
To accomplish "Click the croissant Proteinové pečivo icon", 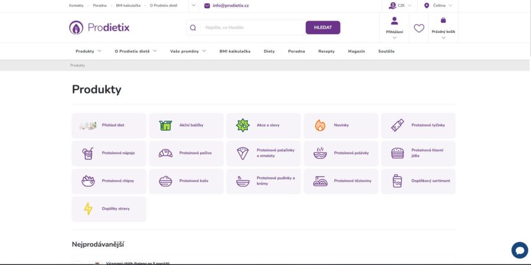I will [166, 153].
